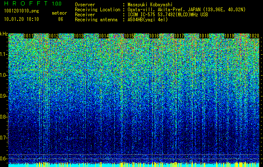Click the Ogata-vill. Akita-Pref. JAPAN location text
The height and width of the screenshot is (167, 263).
[x=186, y=10]
